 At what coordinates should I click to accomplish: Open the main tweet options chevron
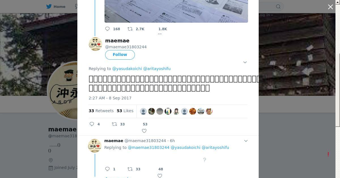245,62
